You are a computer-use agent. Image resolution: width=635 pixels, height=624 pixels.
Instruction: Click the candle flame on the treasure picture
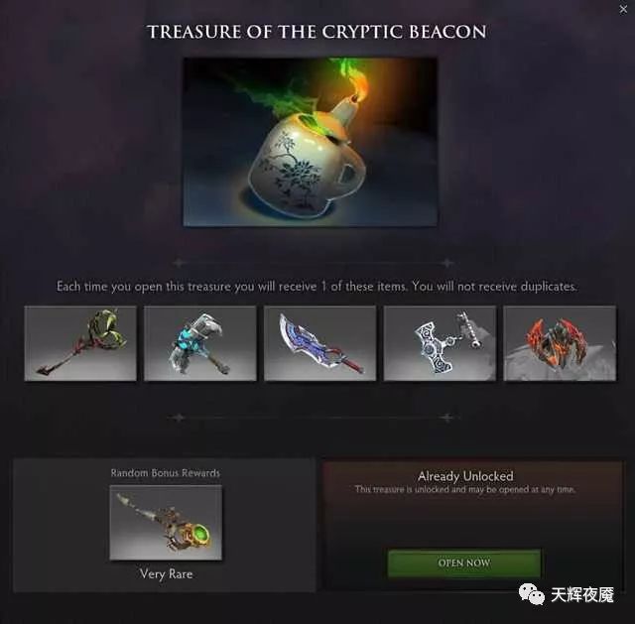(x=361, y=88)
